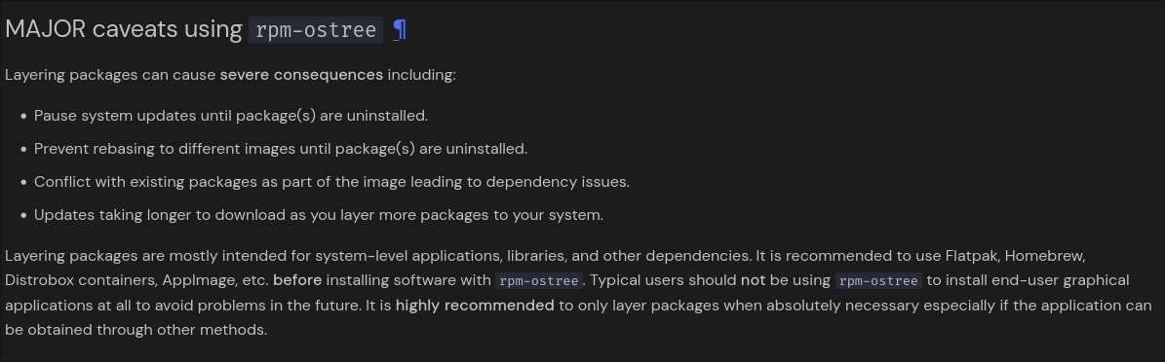The height and width of the screenshot is (362, 1165).
Task: Select the 'Prevent rebasing to different images' bullet
Action: (x=281, y=148)
